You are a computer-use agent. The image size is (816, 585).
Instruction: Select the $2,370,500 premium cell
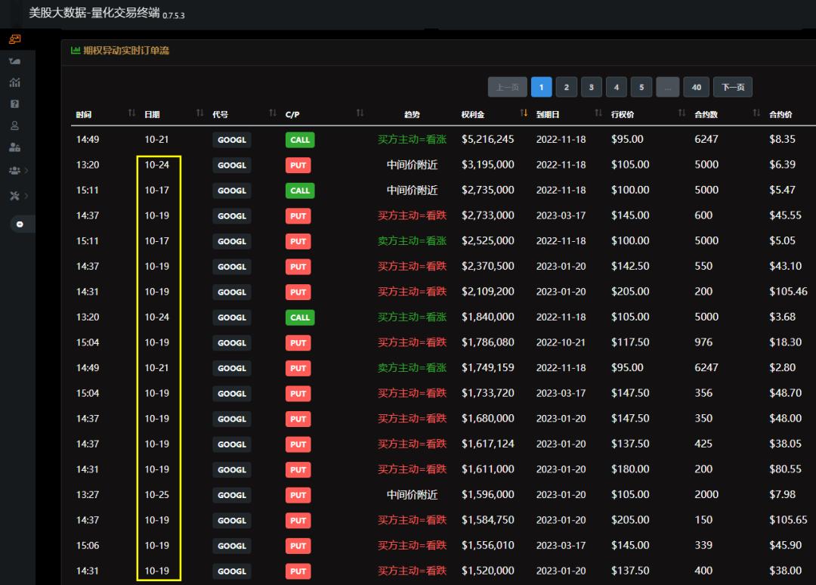coord(487,266)
